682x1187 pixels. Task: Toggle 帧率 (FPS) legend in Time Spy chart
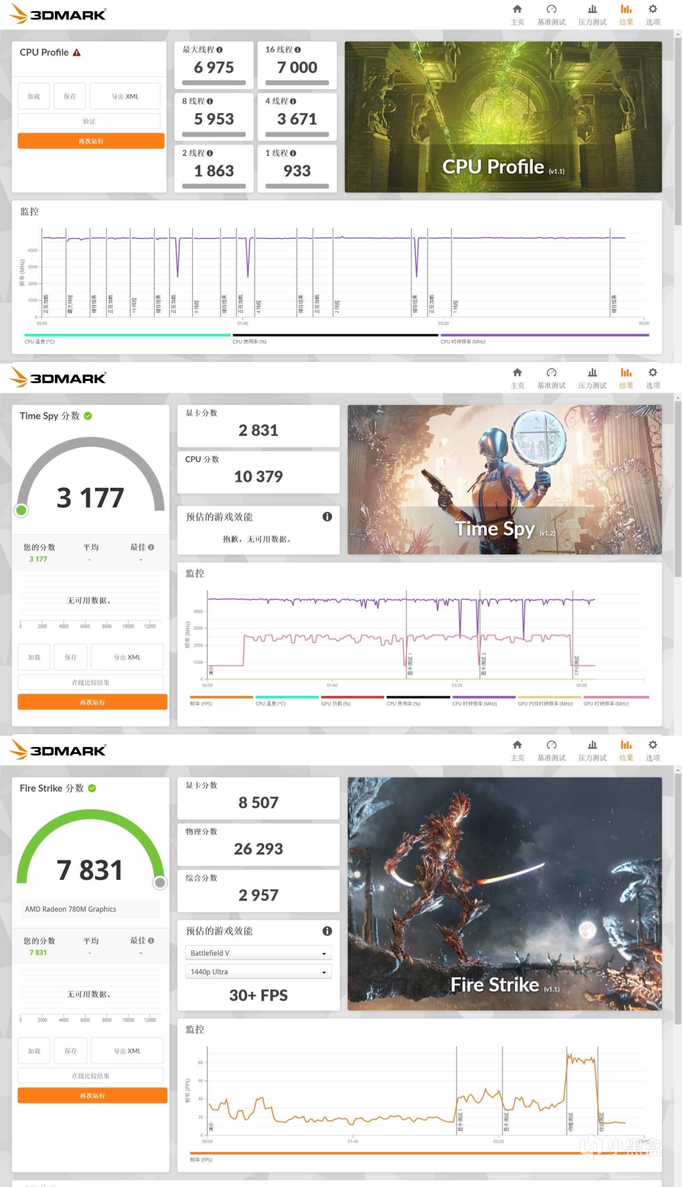[x=221, y=700]
